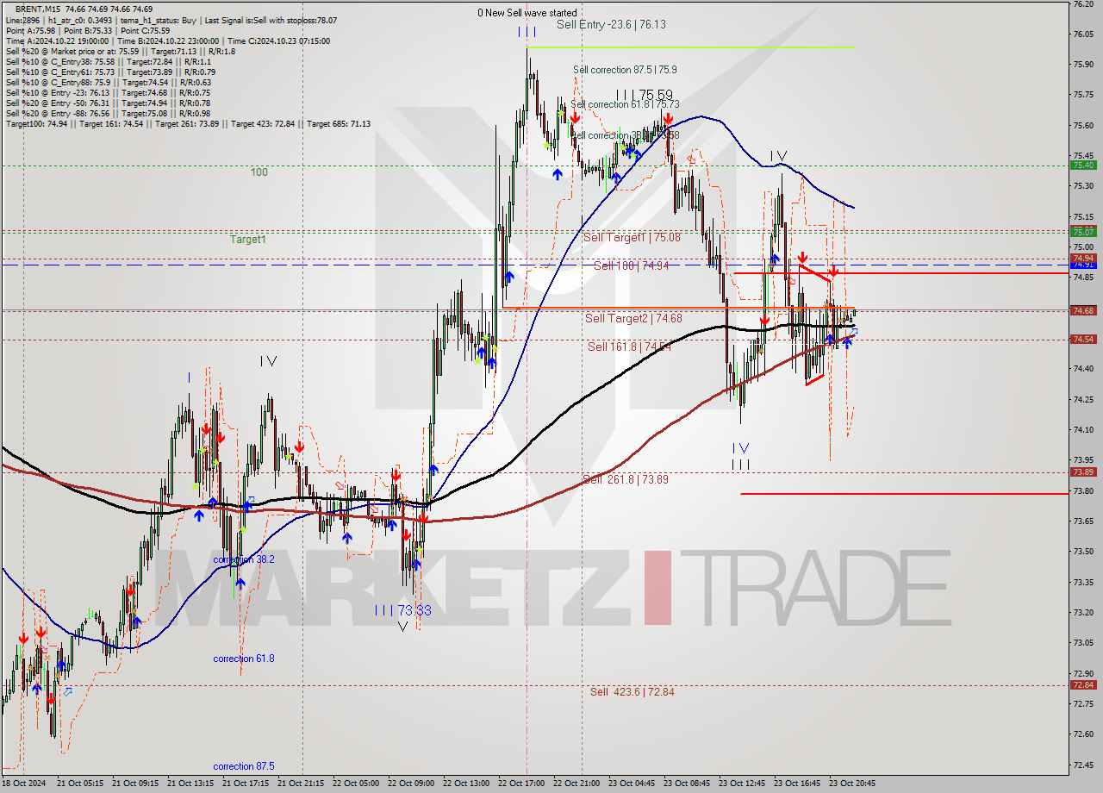
Task: Select the blue 'correction 87.5' label
Action: tap(244, 766)
